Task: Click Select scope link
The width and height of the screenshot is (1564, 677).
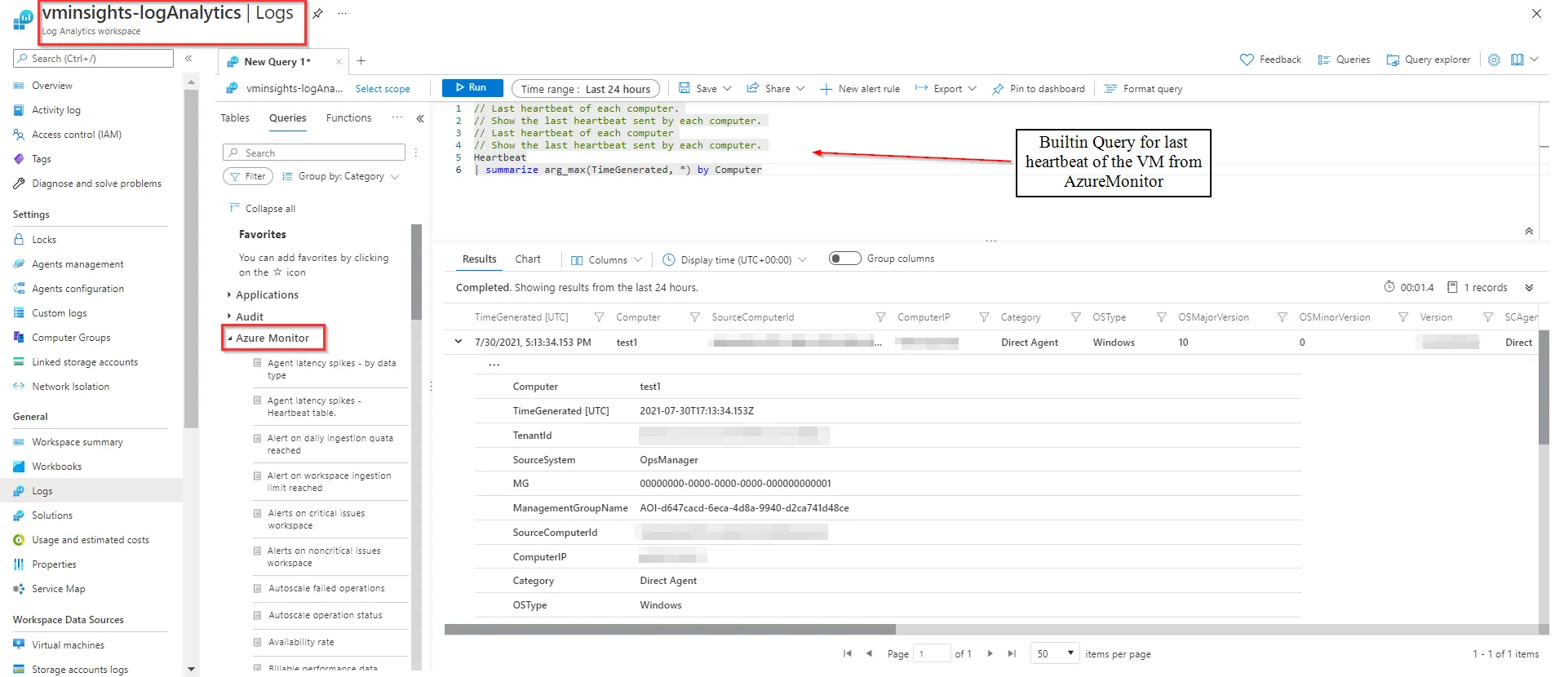Action: pos(383,89)
